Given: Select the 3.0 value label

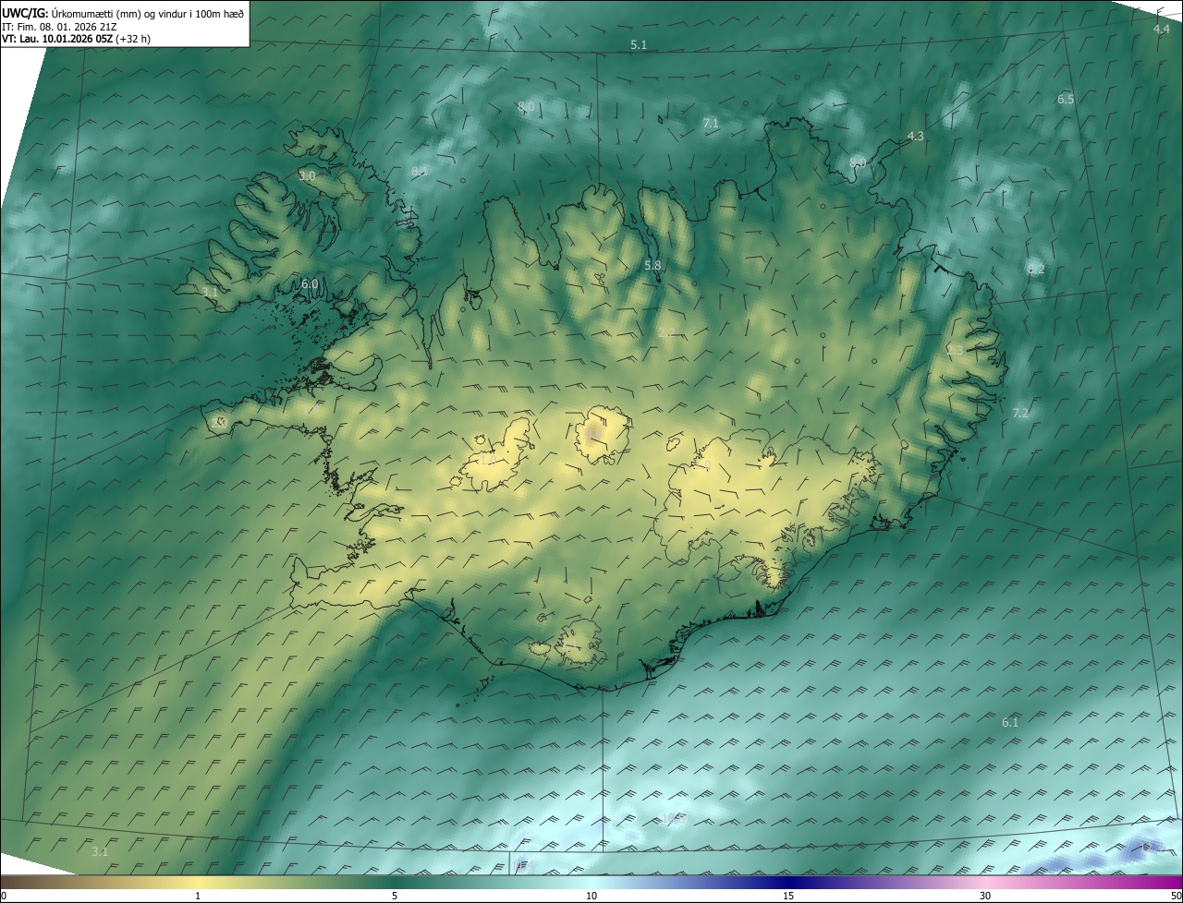Looking at the screenshot, I should [307, 175].
